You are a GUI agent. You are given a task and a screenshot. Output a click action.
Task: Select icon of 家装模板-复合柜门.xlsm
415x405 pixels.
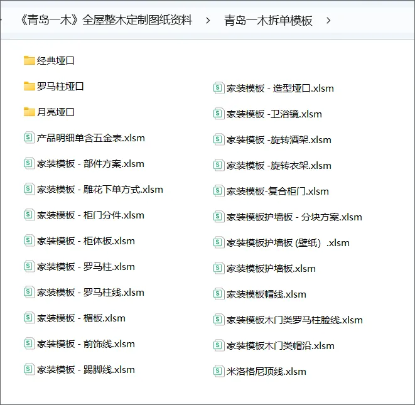(x=218, y=191)
